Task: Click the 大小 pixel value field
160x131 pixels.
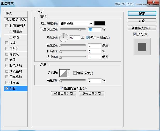Action: point(95,57)
